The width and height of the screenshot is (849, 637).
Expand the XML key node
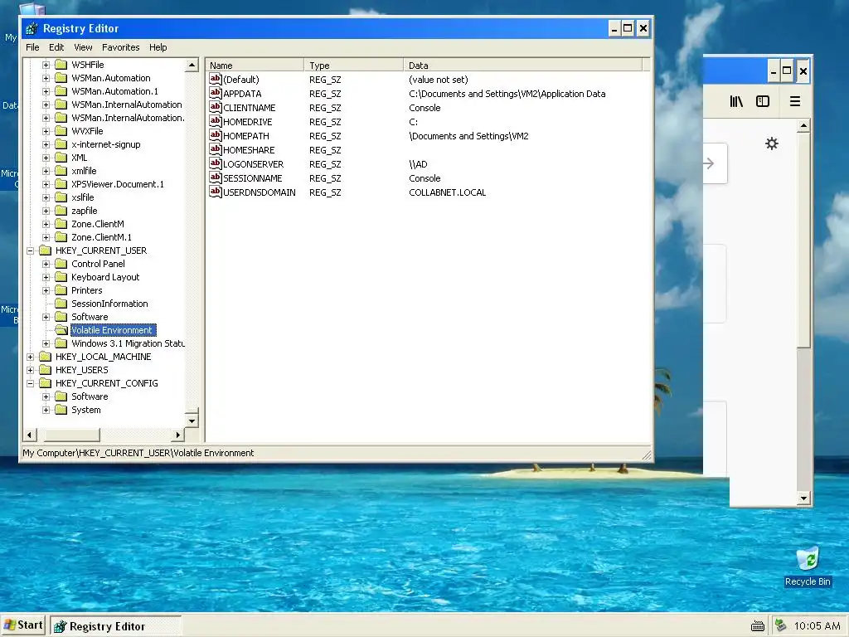pos(46,158)
